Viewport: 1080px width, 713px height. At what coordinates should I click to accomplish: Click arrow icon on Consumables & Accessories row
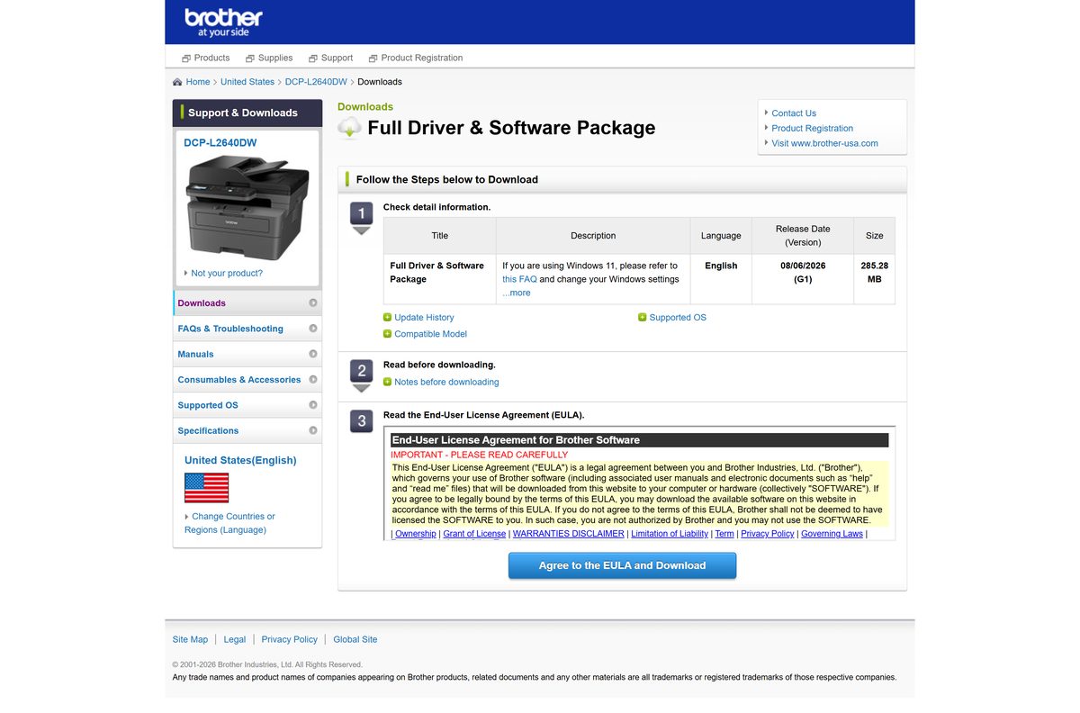(x=313, y=379)
